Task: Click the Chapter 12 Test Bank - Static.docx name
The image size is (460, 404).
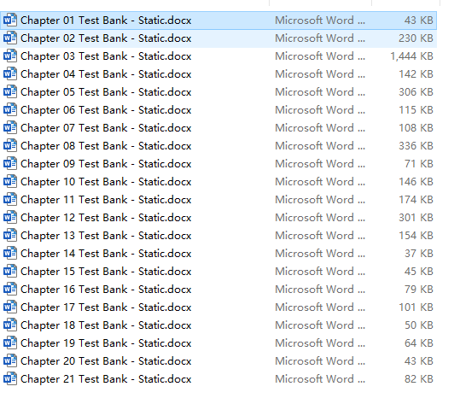Action: 106,218
